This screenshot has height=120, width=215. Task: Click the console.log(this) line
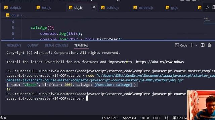tap(61, 33)
